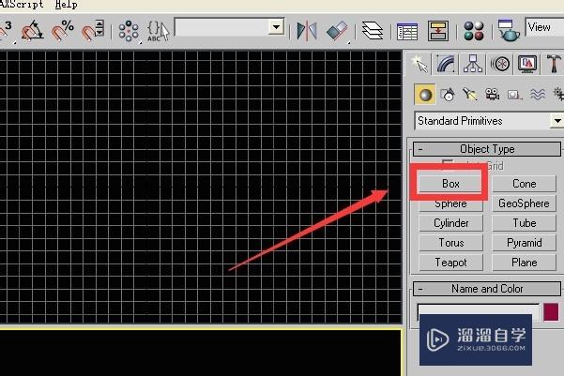Collapse the Name and Color rollout
564x376 pixels.
pos(487,289)
